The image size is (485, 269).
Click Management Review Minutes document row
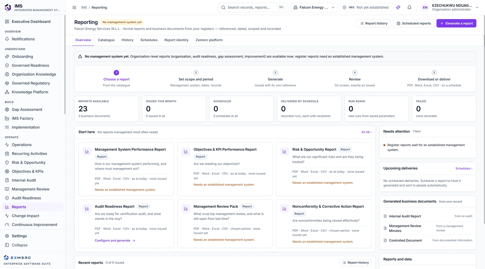[x=428, y=228]
